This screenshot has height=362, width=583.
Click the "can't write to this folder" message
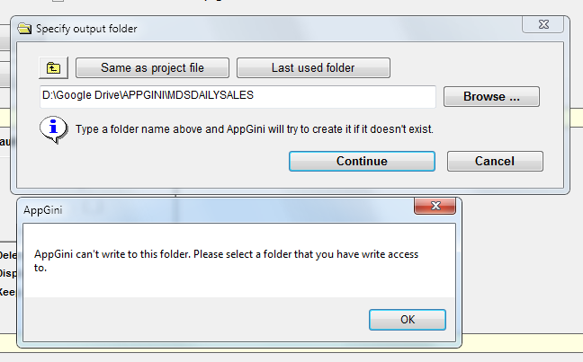(226, 260)
